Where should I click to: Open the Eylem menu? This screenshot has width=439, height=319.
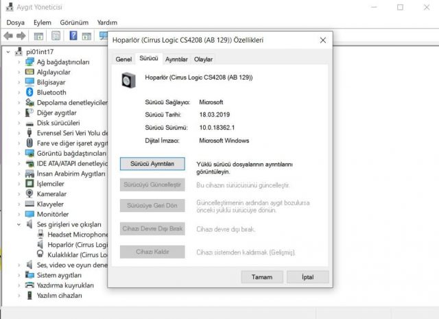pyautogui.click(x=43, y=23)
